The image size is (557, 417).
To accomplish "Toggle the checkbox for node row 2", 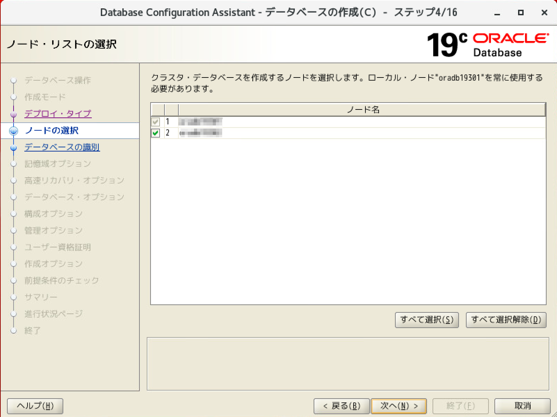I will click(155, 133).
